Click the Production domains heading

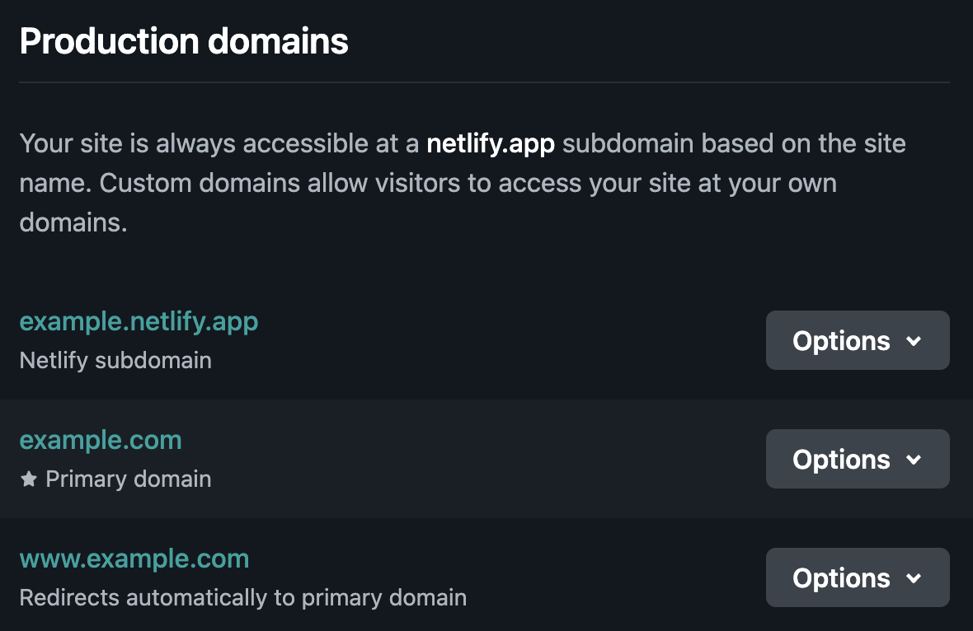click(184, 40)
